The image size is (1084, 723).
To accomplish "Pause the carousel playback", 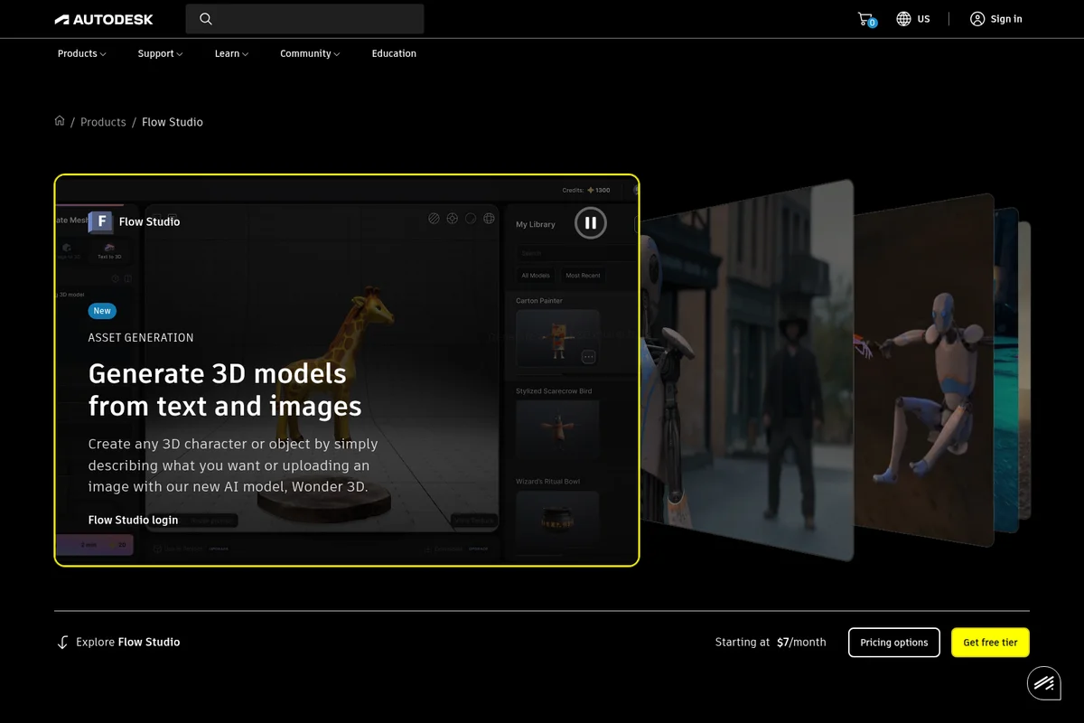I will tap(590, 223).
